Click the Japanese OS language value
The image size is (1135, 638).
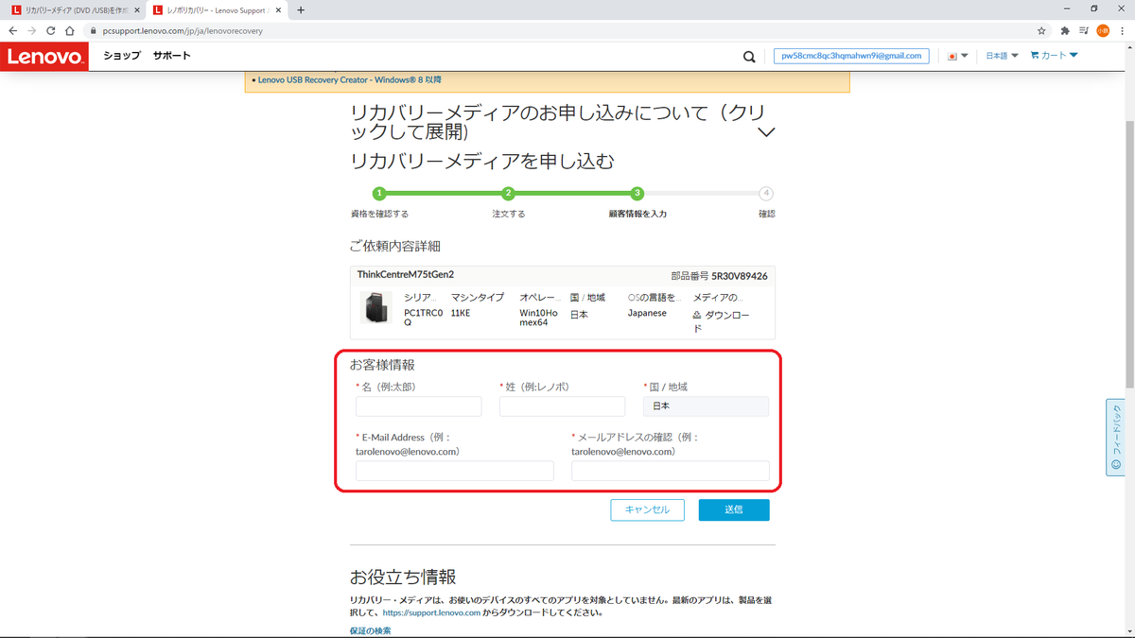(647, 313)
